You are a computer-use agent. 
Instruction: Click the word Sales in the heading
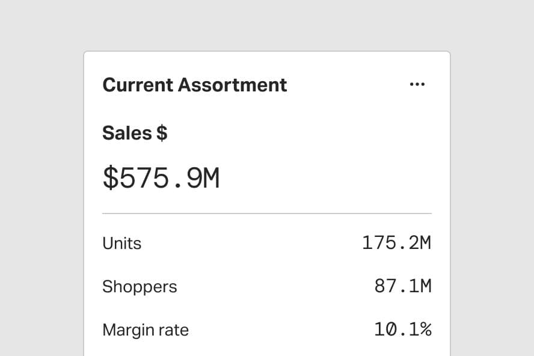click(127, 132)
